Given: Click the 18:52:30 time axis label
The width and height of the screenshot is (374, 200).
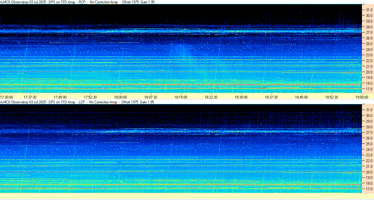Looking at the screenshot, I should [x=331, y=97].
